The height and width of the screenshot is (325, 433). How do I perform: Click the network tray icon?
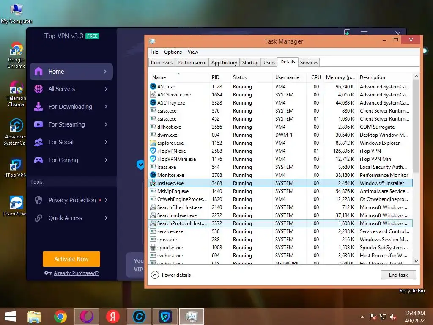point(383,317)
